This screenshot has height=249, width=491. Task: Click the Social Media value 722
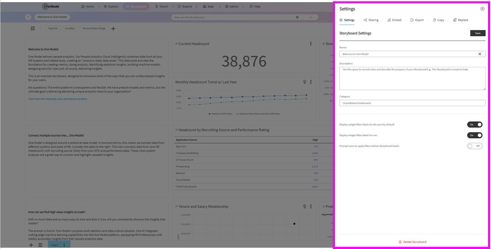click(x=316, y=180)
